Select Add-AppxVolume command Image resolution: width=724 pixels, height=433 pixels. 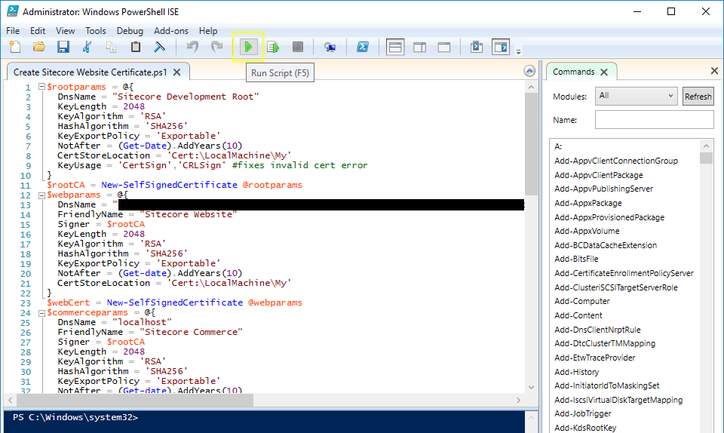tap(587, 231)
